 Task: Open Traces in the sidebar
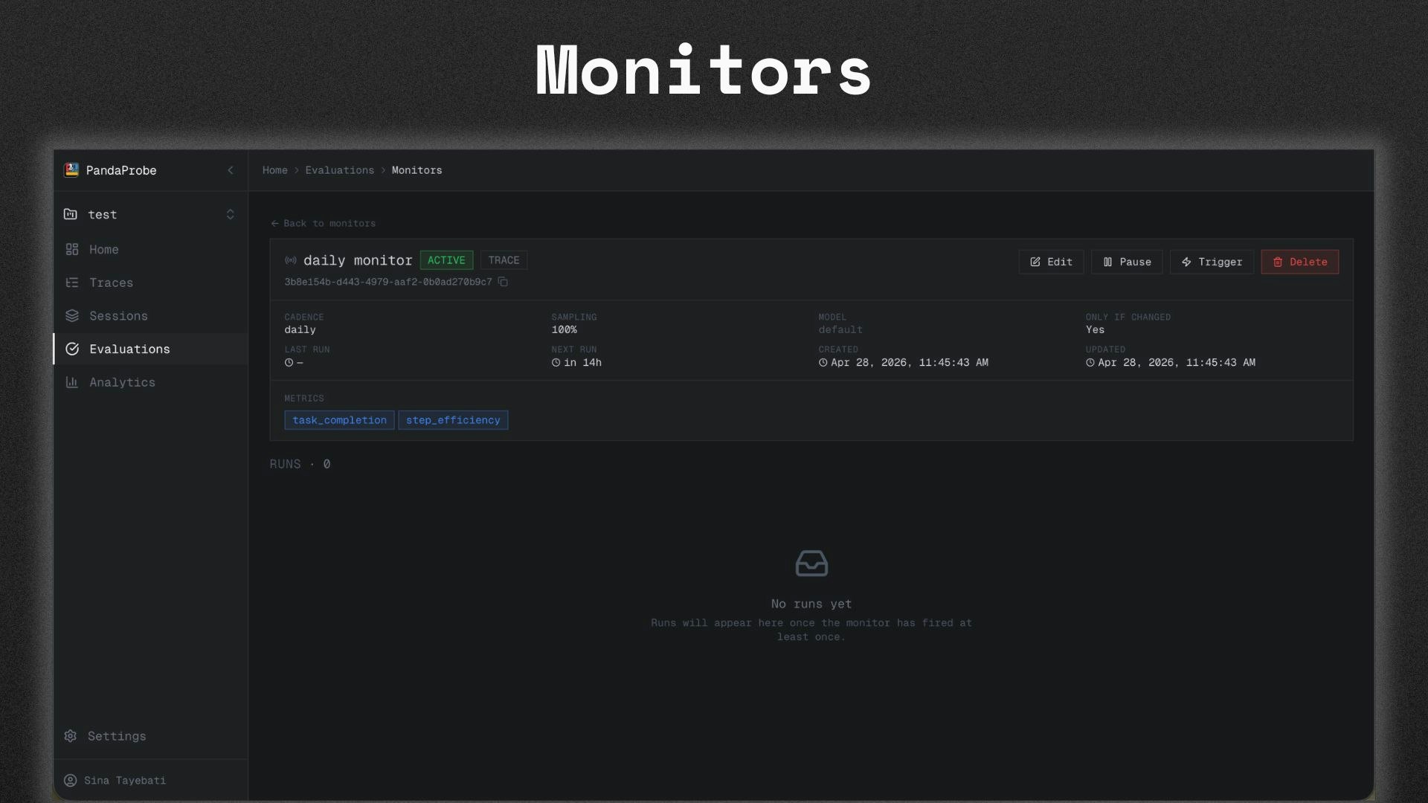pyautogui.click(x=150, y=283)
